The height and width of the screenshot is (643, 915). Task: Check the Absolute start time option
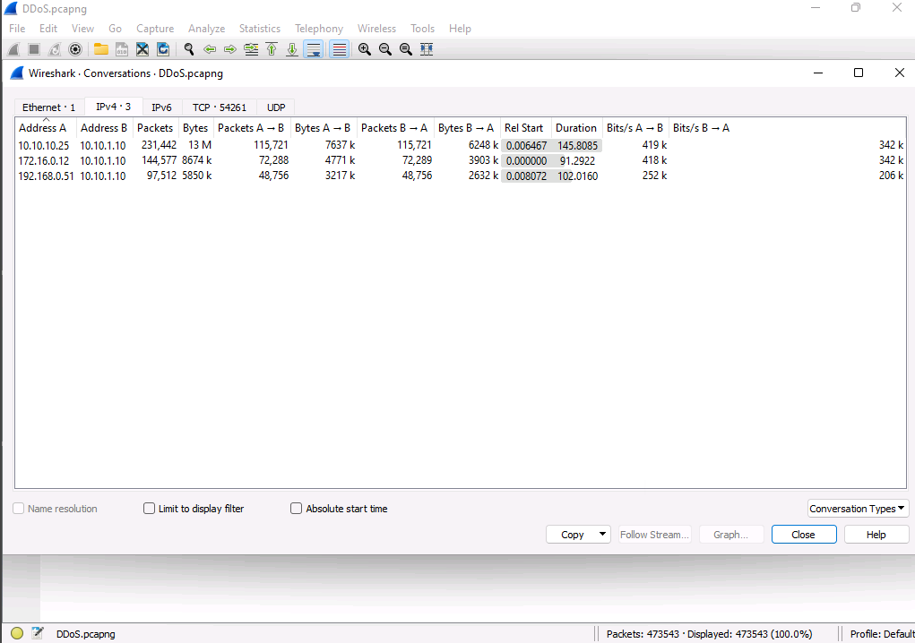tap(297, 509)
